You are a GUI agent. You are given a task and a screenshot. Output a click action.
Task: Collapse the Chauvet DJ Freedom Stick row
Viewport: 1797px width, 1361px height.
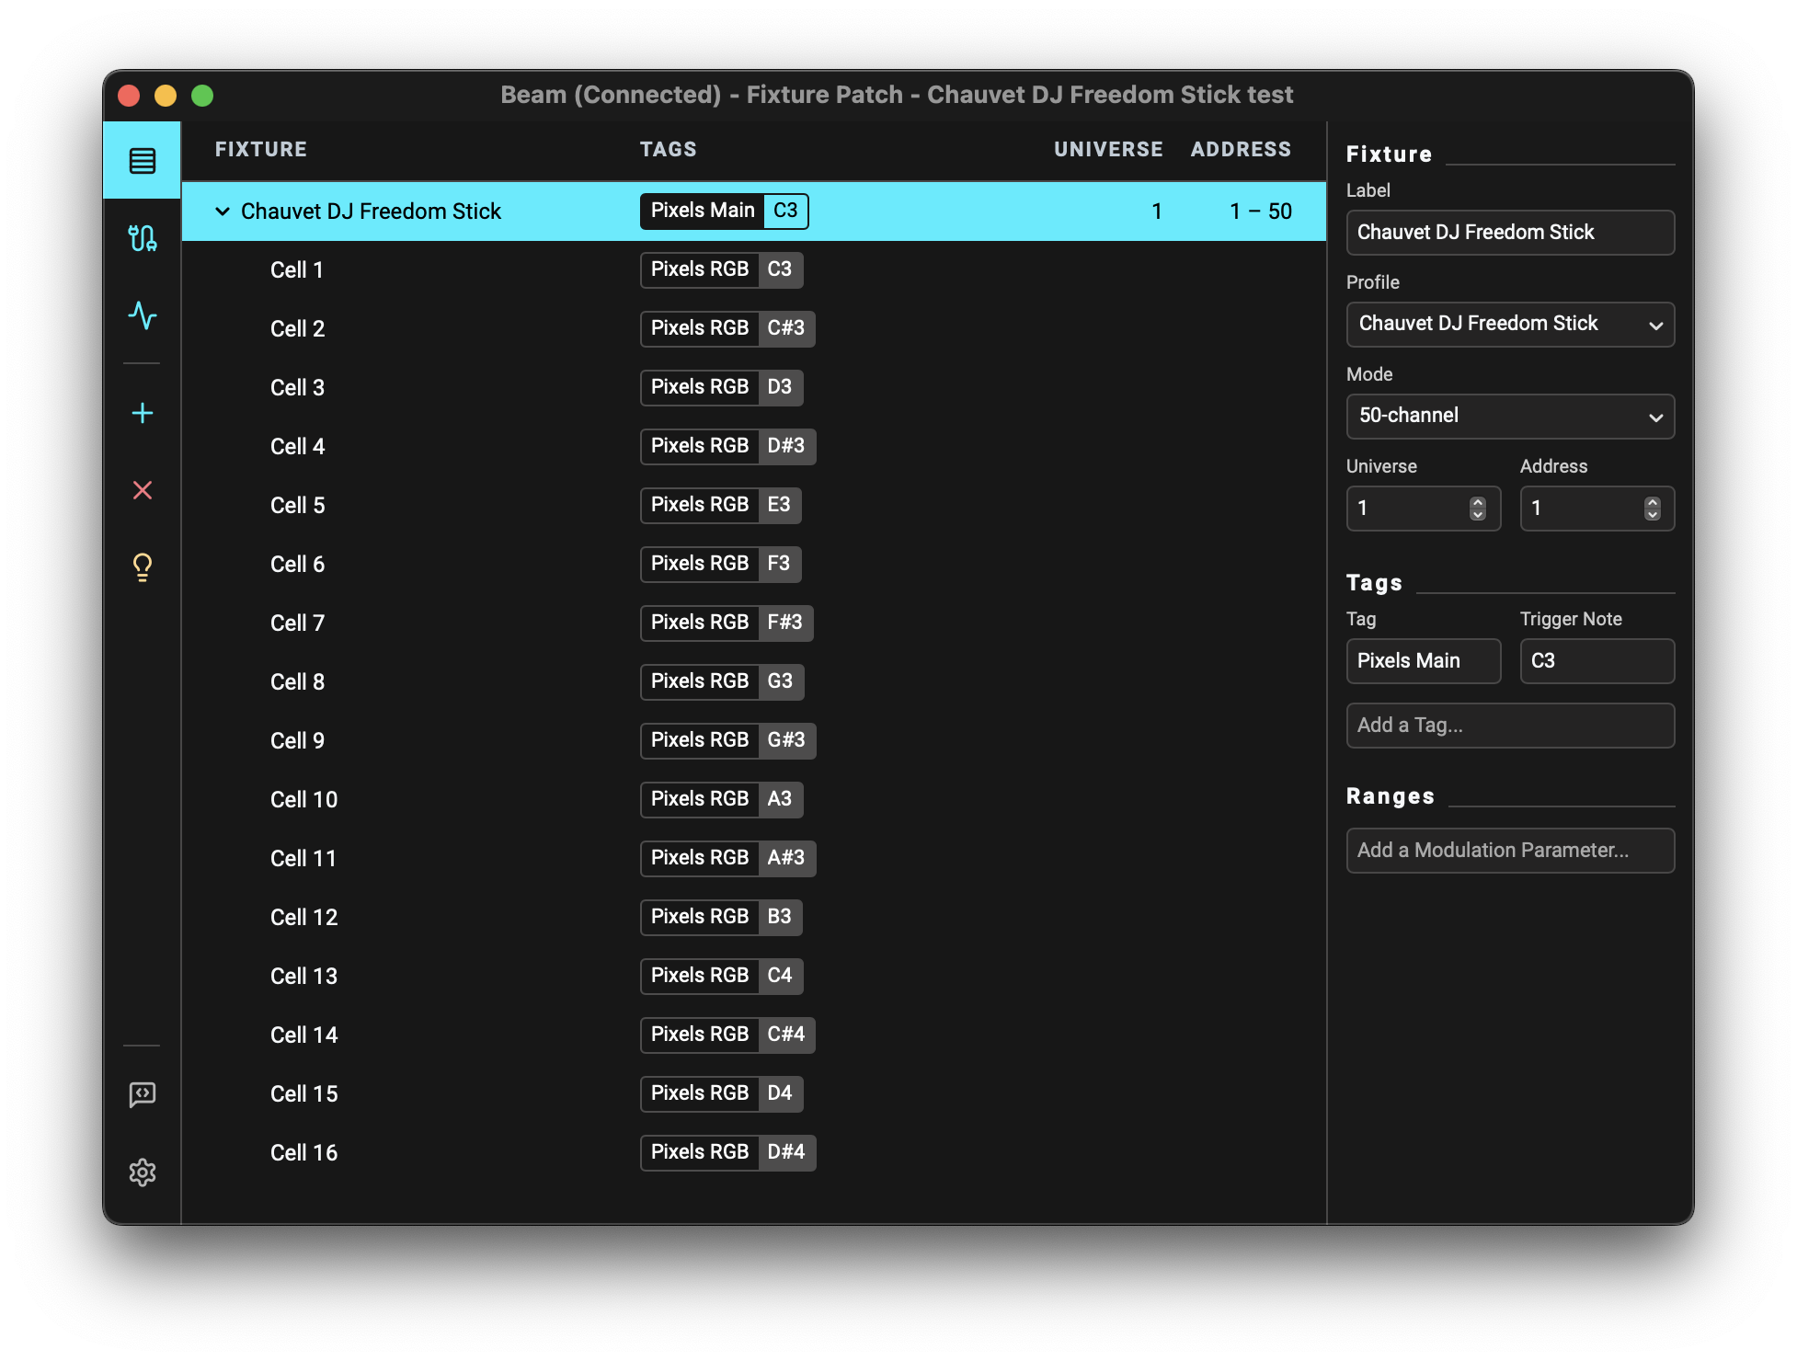[223, 212]
